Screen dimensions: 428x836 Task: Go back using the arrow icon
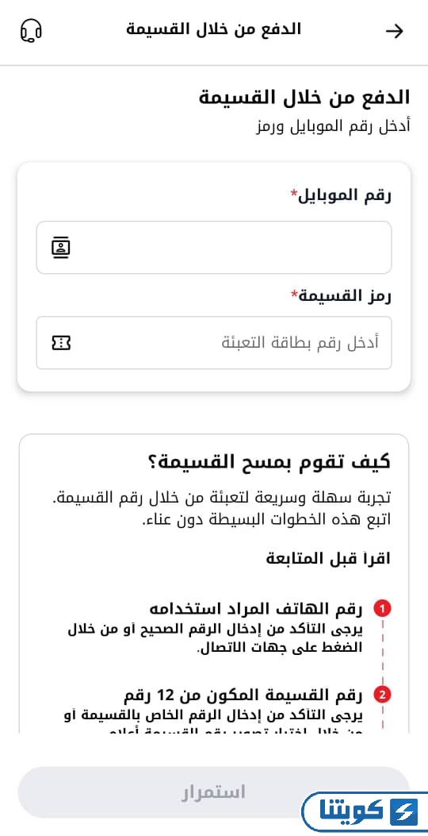click(x=395, y=32)
